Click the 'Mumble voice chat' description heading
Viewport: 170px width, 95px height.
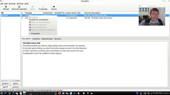point(32,43)
